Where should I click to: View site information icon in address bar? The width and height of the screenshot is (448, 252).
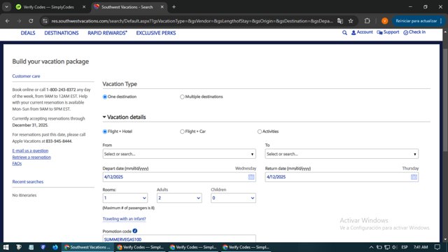click(x=45, y=21)
